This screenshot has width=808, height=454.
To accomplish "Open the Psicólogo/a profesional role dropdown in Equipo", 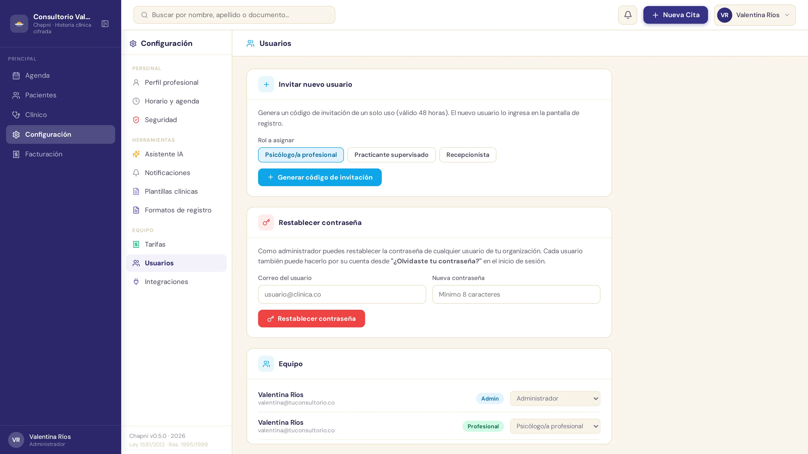I will click(x=555, y=426).
